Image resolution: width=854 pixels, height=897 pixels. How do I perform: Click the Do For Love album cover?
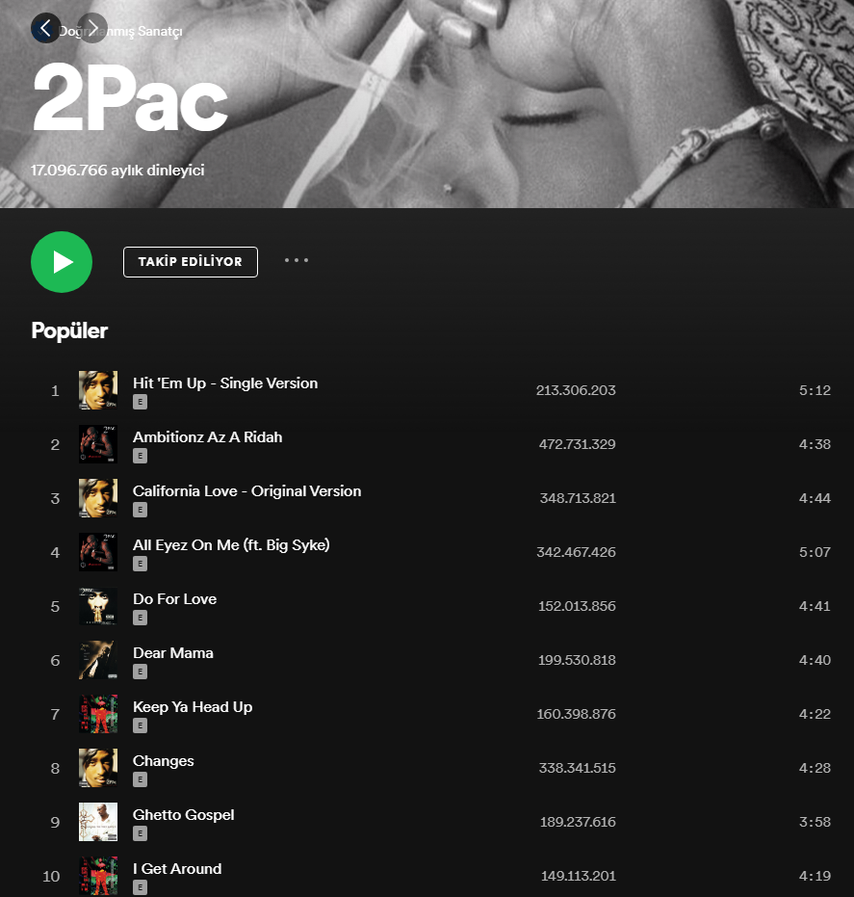(98, 606)
